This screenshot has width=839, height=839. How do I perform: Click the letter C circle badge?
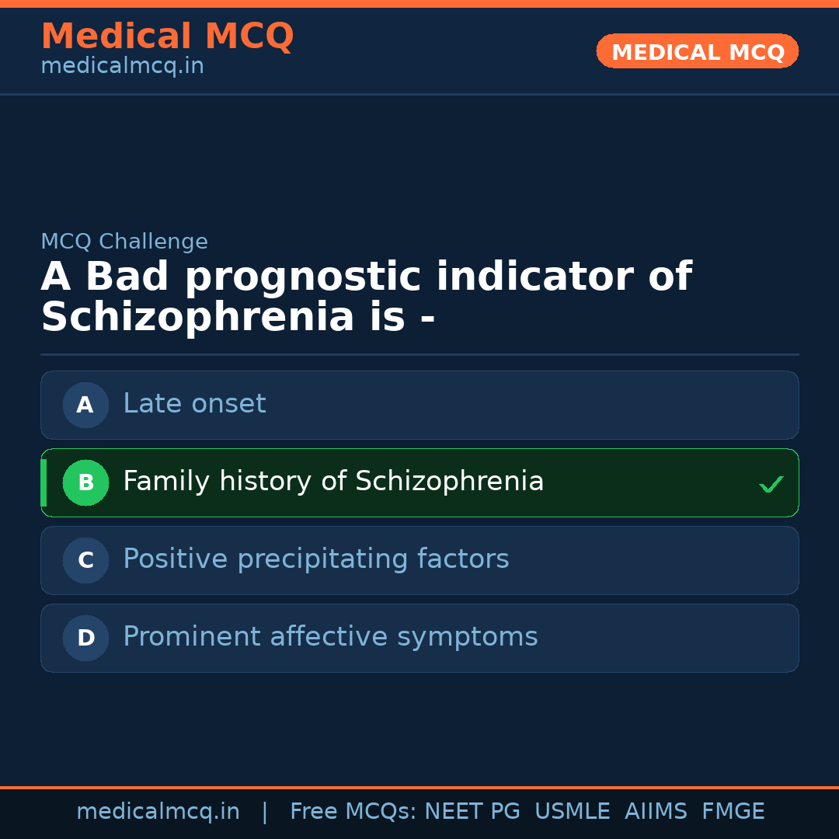pyautogui.click(x=85, y=560)
